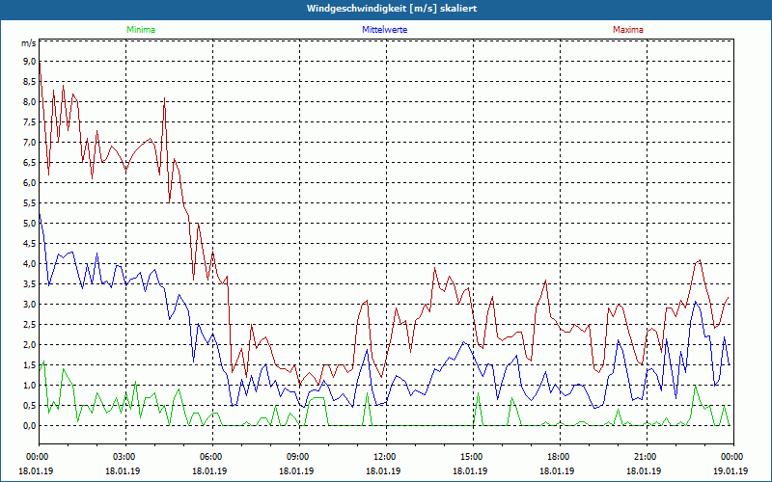Click the '7,5' y-axis value
The height and width of the screenshot is (482, 772).
pyautogui.click(x=30, y=122)
